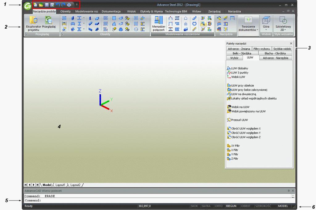The width and height of the screenshot is (316, 210).
Task: Toggle SKOK snap mode in status bar
Action: pos(194,206)
